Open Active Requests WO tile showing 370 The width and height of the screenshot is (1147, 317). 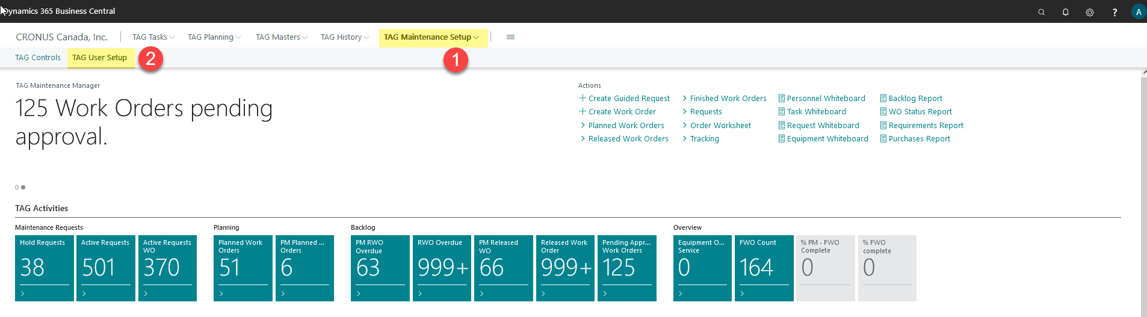pyautogui.click(x=167, y=268)
